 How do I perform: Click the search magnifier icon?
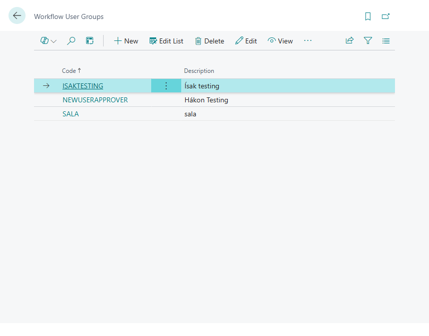(71, 41)
